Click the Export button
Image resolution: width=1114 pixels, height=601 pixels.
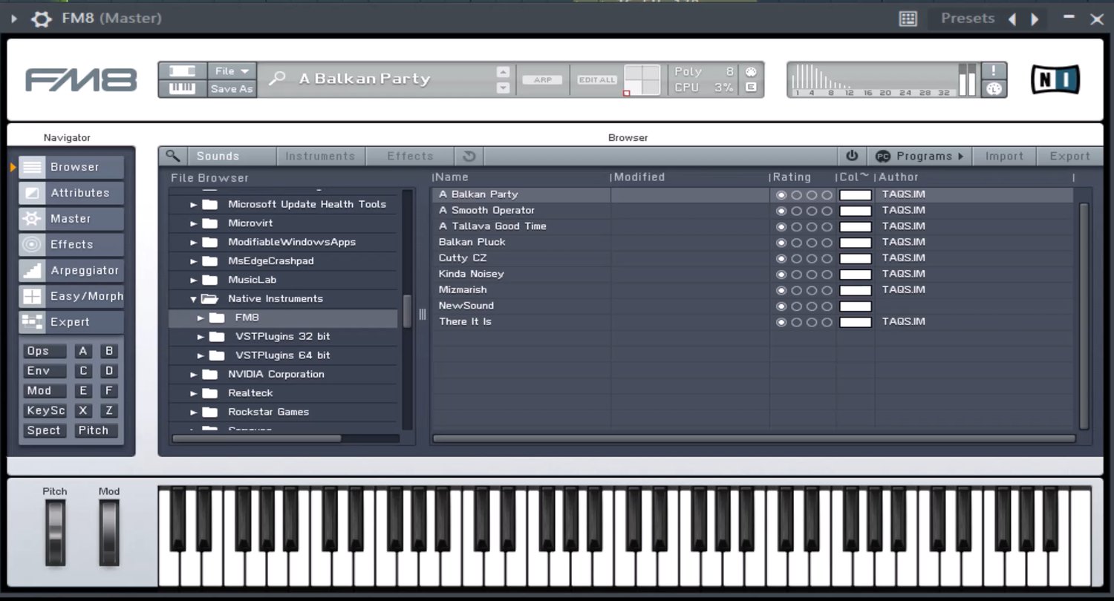tap(1069, 156)
